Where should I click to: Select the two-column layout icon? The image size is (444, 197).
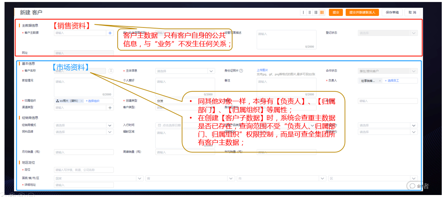[x=310, y=12]
